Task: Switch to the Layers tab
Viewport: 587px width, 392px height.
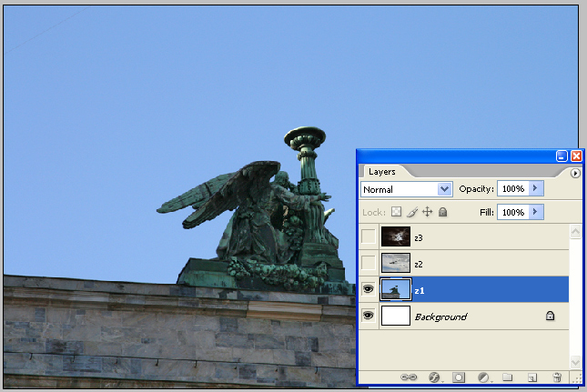Action: [382, 172]
